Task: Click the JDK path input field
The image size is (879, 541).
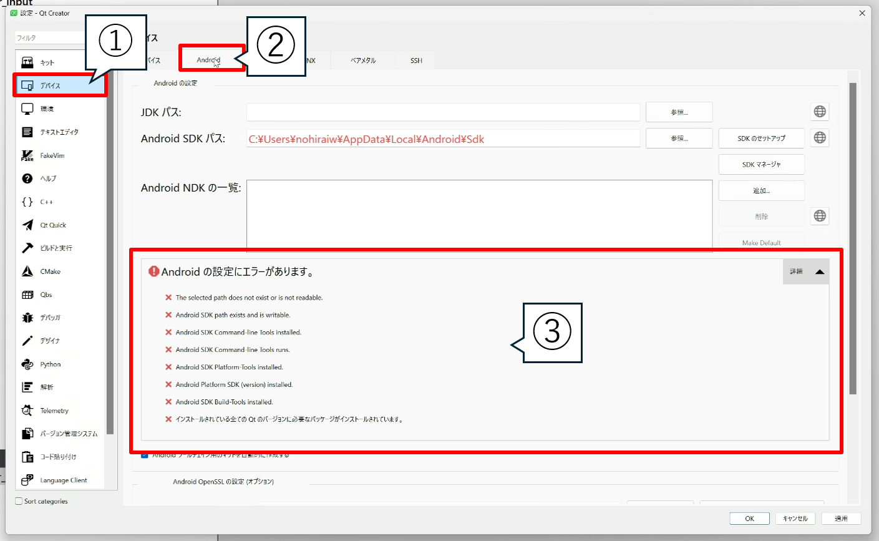Action: click(443, 112)
